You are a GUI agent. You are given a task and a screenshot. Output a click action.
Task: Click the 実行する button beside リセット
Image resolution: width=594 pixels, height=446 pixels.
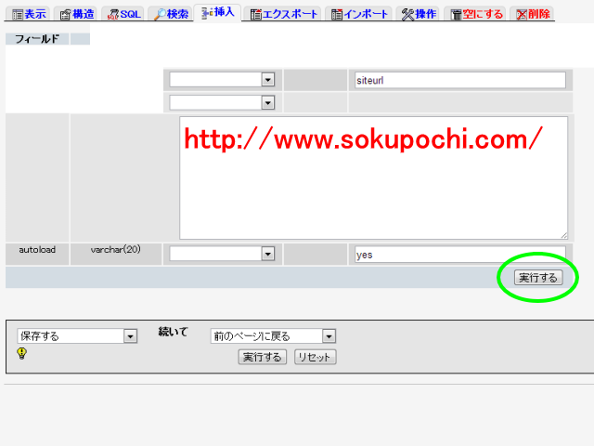(x=262, y=357)
